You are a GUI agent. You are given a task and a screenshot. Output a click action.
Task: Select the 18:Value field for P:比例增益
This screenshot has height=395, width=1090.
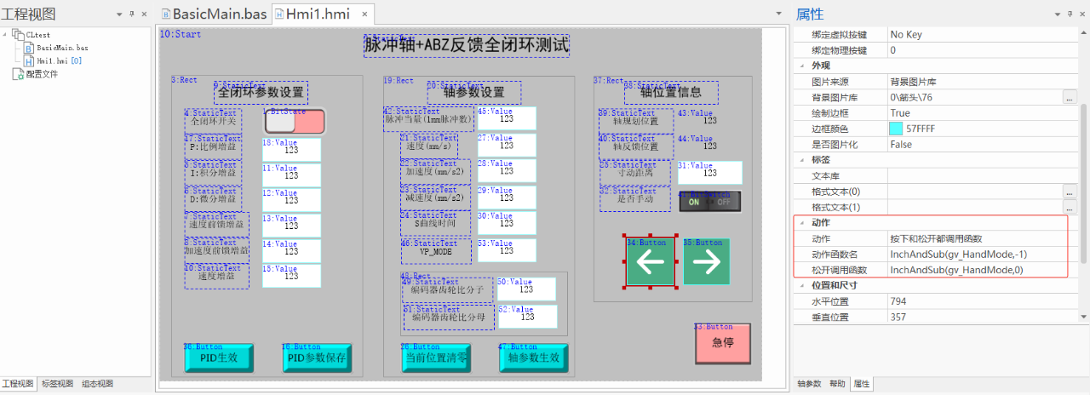(x=291, y=149)
